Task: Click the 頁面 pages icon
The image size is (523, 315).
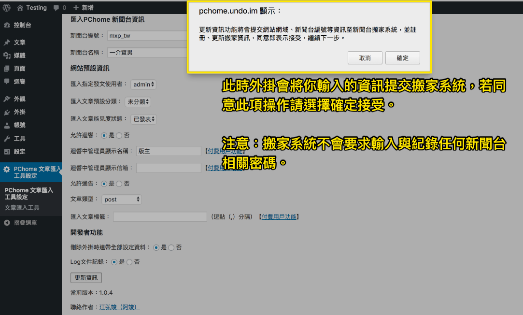Action: click(x=7, y=69)
